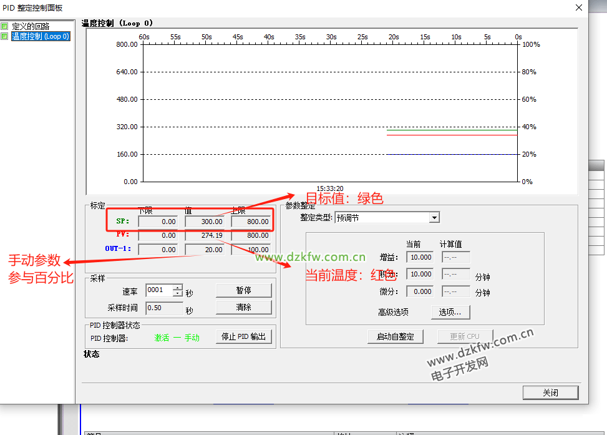Close the PID panel with the title bar X
Viewport: 607px width, 435px height.
coord(579,7)
